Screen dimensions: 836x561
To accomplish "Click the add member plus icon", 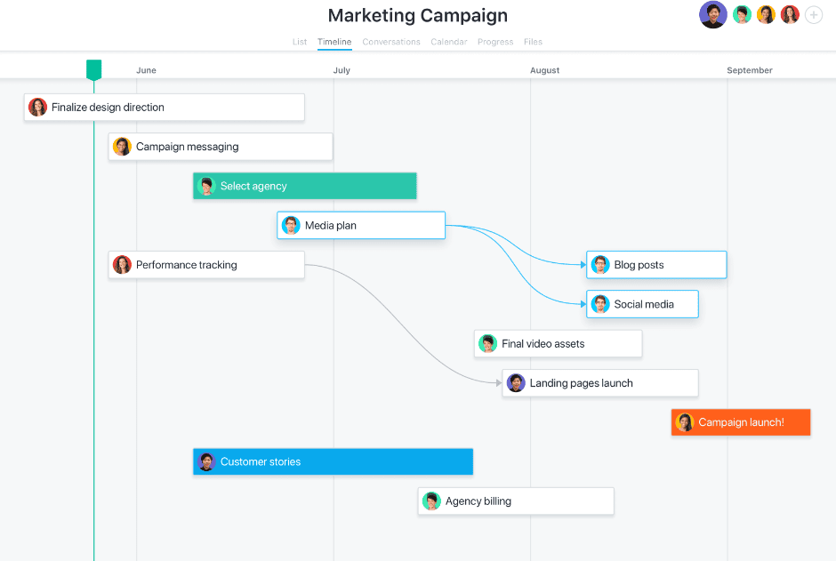I will (814, 15).
